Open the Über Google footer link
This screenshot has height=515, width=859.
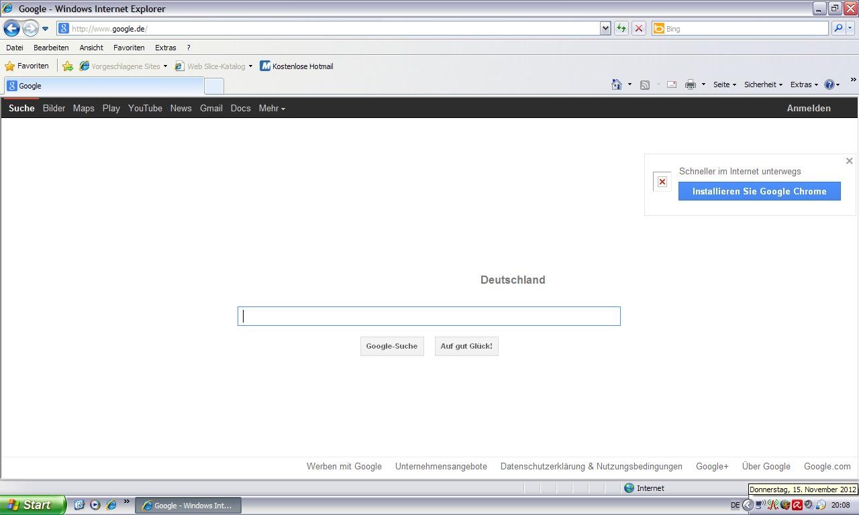click(x=766, y=466)
